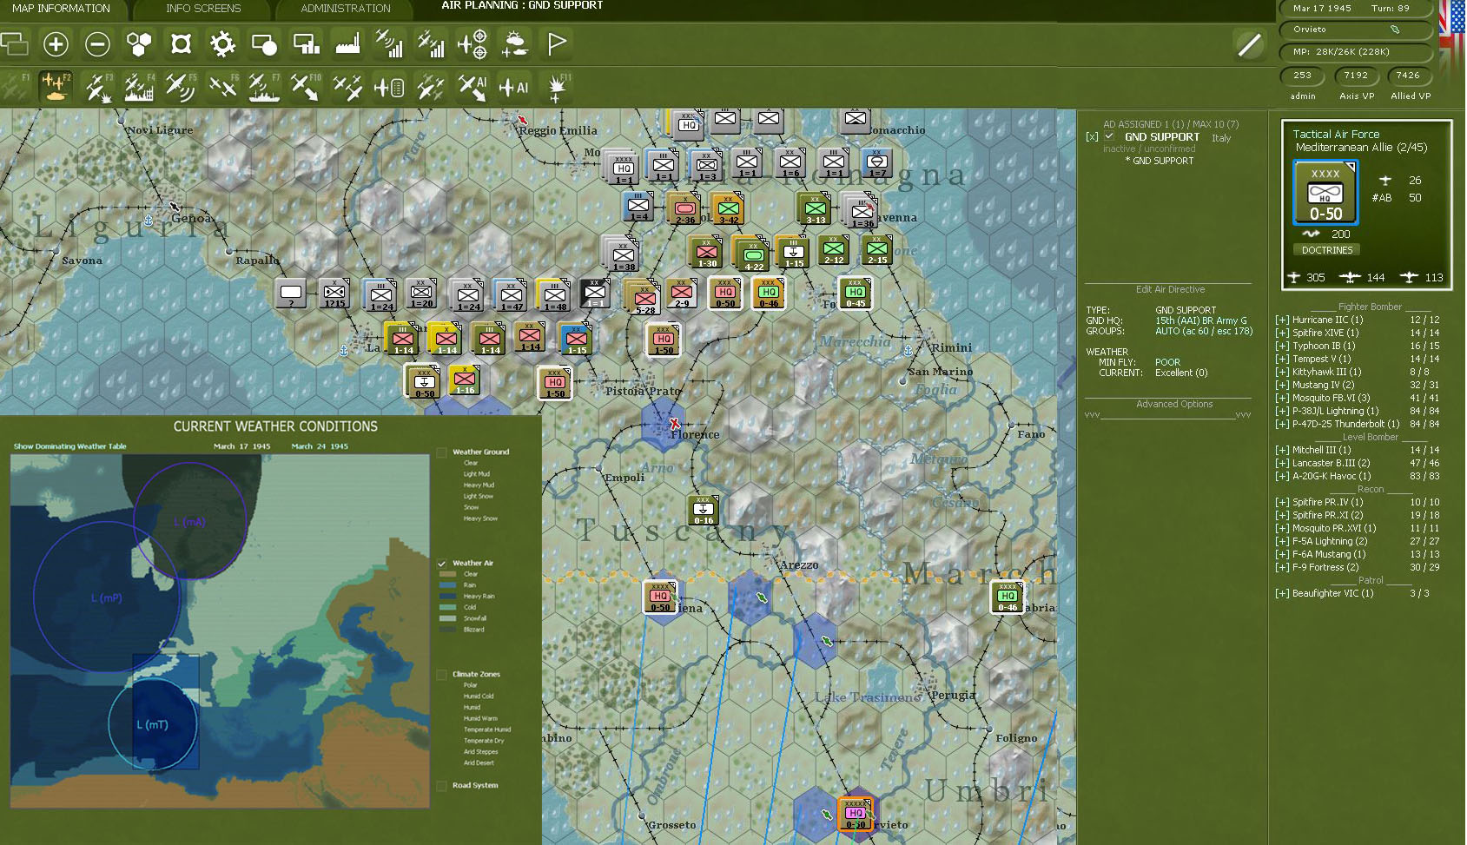Click the rectangle with bar chart icon
The height and width of the screenshot is (845, 1467).
pos(306,43)
